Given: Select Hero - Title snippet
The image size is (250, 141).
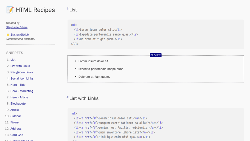Looking at the screenshot, I should coord(18,85).
